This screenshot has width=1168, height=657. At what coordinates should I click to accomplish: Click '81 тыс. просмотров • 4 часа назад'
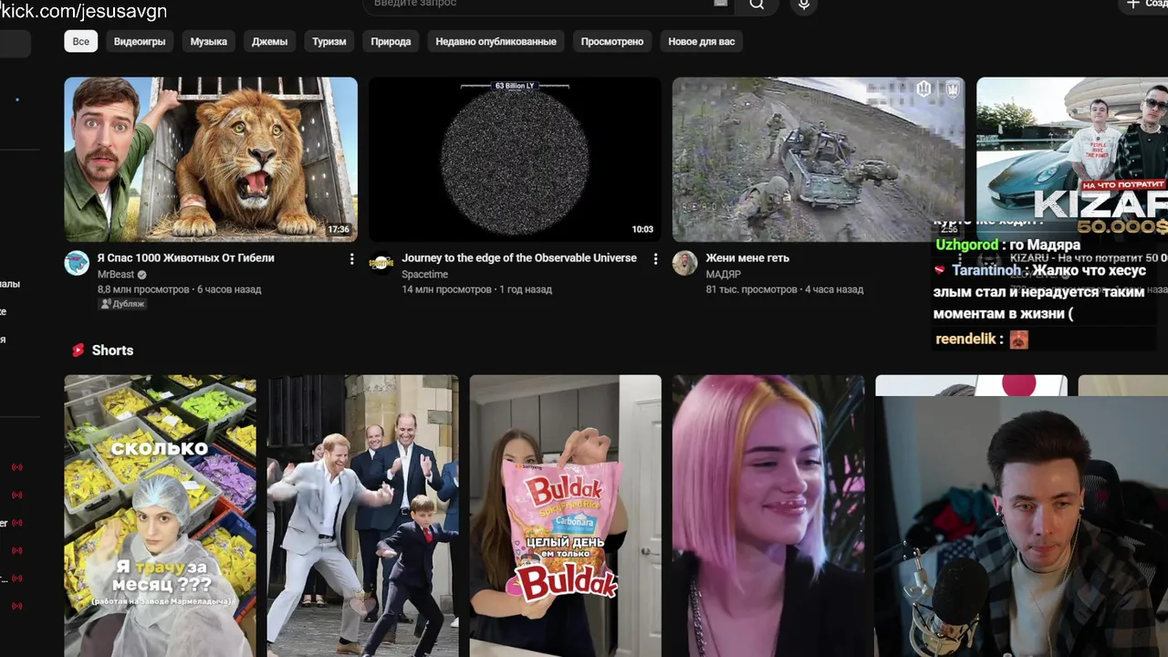[x=784, y=289]
